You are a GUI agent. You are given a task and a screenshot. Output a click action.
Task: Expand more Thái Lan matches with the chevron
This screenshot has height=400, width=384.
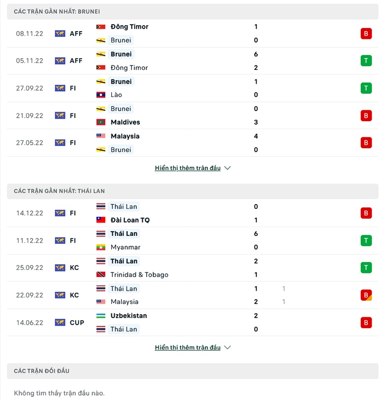coord(227,347)
